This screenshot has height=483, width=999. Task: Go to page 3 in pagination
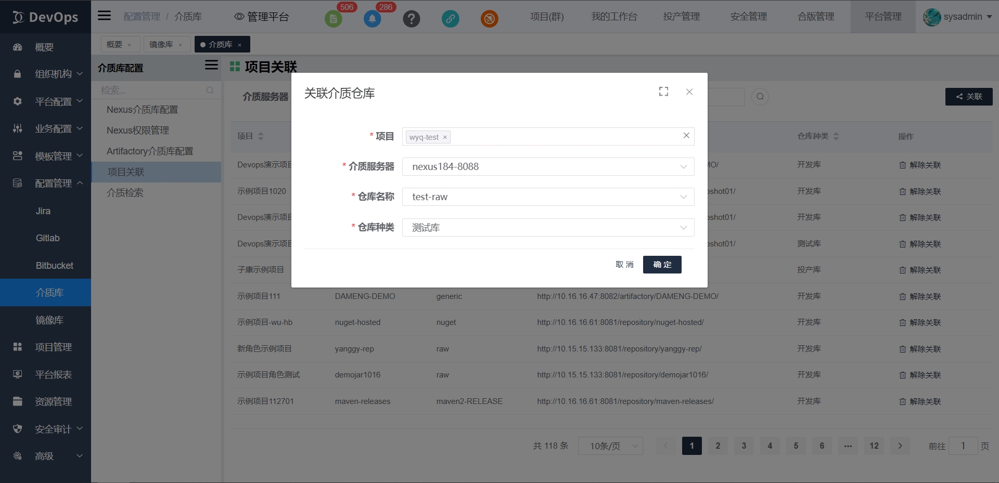744,446
